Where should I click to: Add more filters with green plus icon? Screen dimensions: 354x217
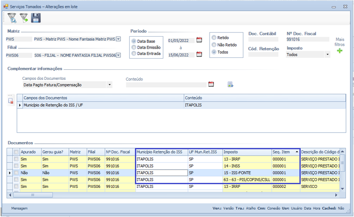pos(340,51)
